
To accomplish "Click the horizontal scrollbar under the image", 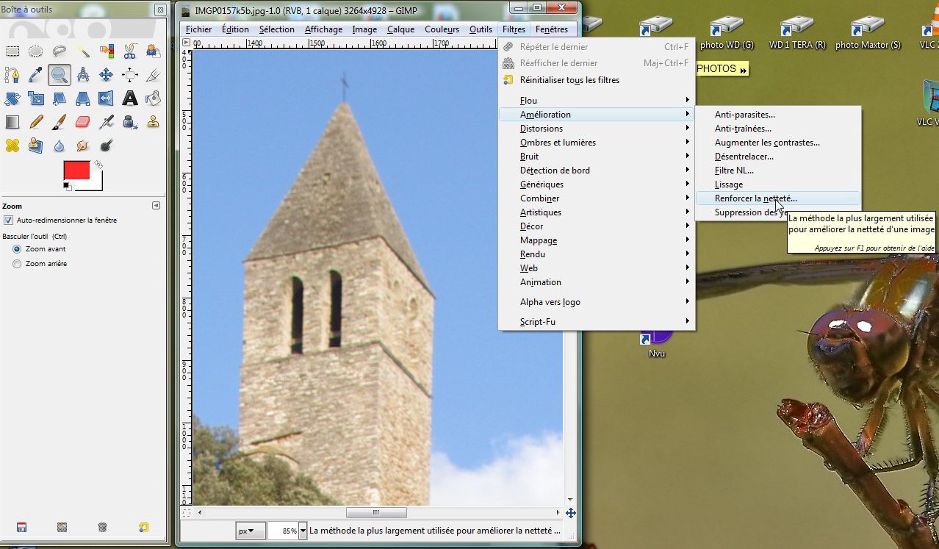I will [375, 513].
